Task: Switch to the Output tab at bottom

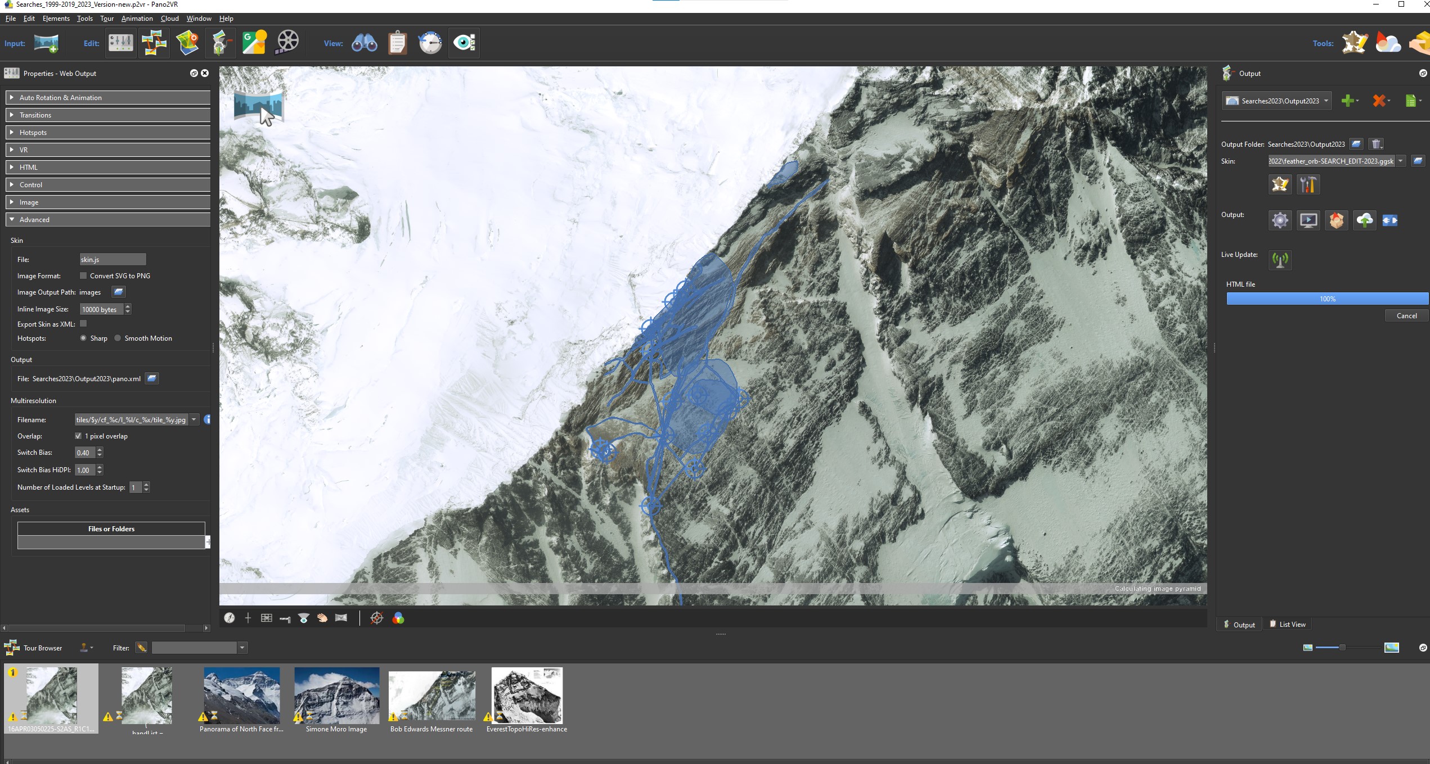Action: pyautogui.click(x=1239, y=625)
